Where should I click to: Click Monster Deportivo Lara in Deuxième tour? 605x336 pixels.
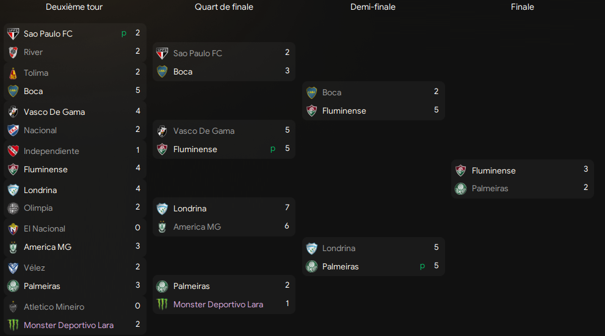(x=68, y=325)
